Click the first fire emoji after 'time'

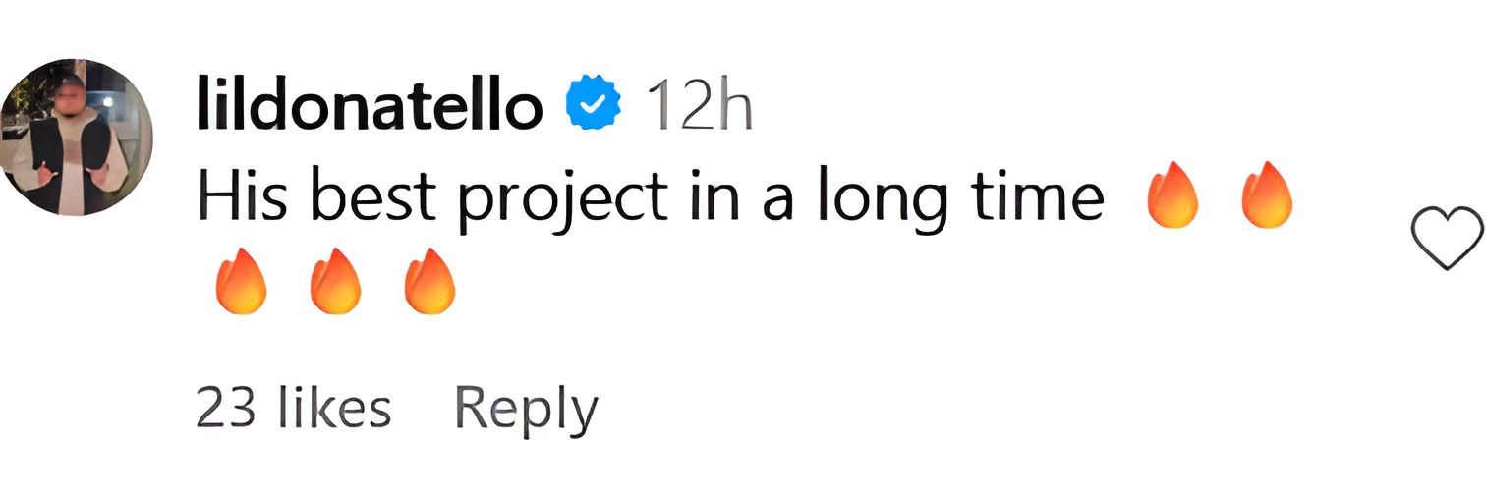pos(1172,196)
